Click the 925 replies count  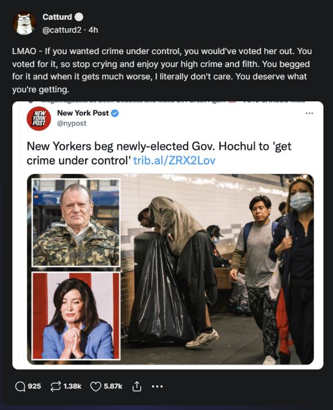34,386
